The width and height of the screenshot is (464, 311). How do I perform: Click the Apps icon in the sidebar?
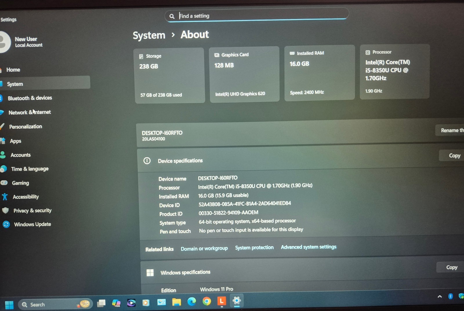pos(3,141)
